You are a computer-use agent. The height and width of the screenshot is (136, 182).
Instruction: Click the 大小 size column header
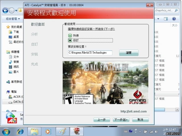(175, 25)
